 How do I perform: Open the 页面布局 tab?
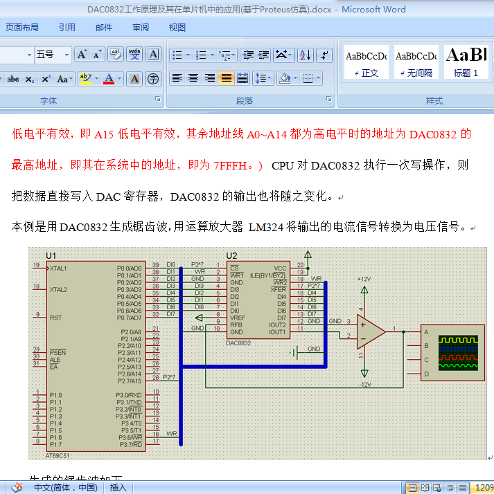21,28
